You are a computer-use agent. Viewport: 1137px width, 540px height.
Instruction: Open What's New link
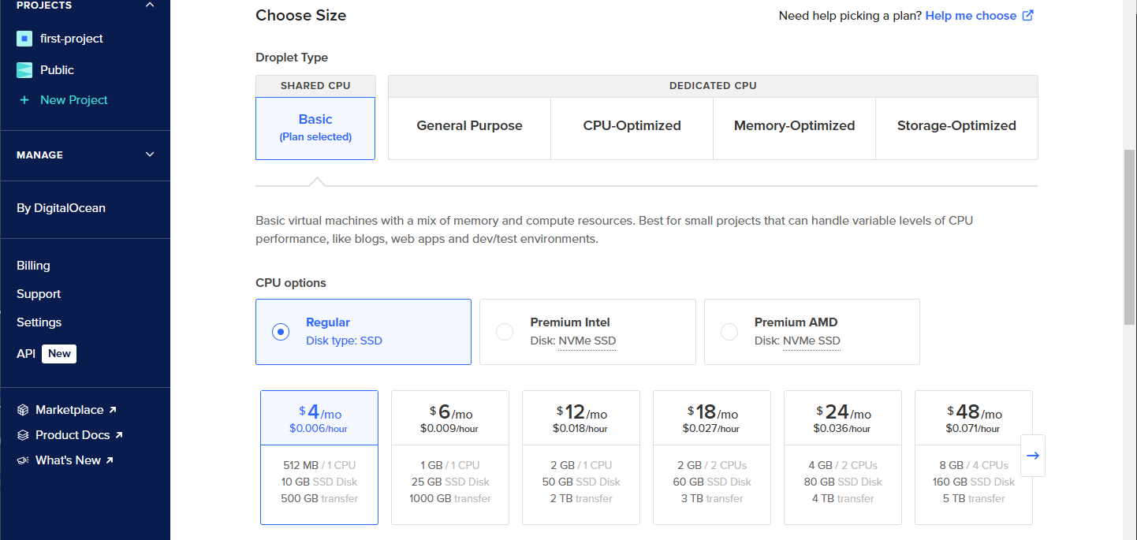[x=68, y=460]
